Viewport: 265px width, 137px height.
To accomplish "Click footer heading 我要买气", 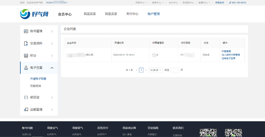I will click(x=52, y=128).
